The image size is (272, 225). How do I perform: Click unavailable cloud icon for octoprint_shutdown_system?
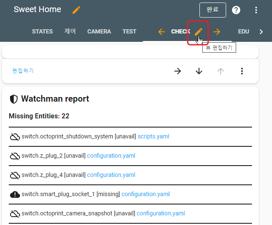(15, 137)
